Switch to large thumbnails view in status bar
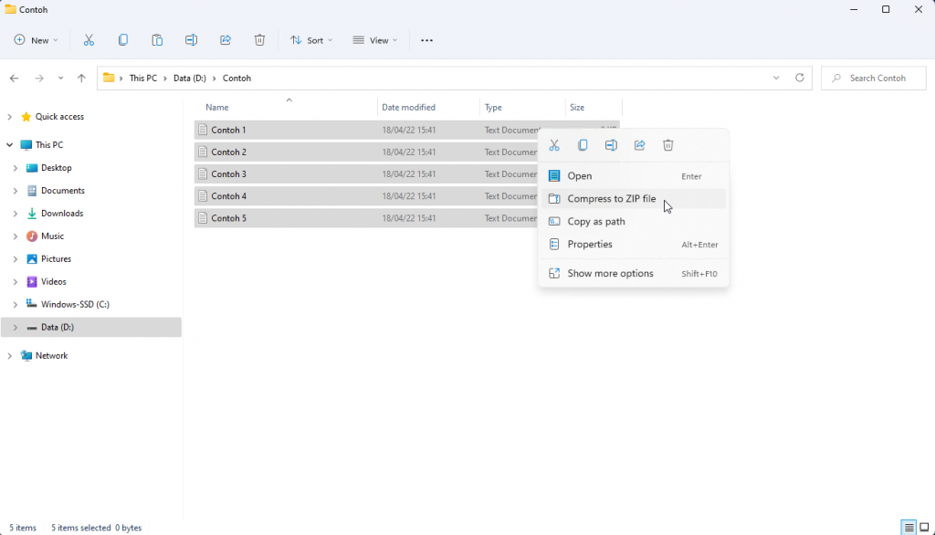935x535 pixels. coord(924,528)
